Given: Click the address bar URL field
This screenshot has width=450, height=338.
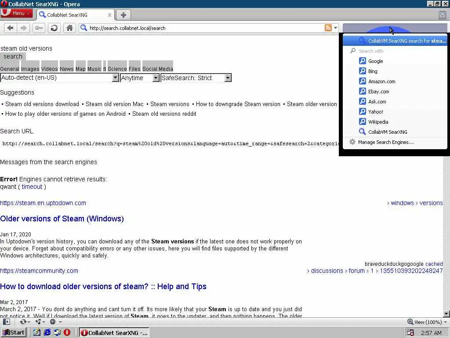Looking at the screenshot, I should pos(206,28).
